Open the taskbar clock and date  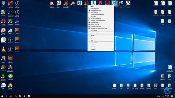167,96
